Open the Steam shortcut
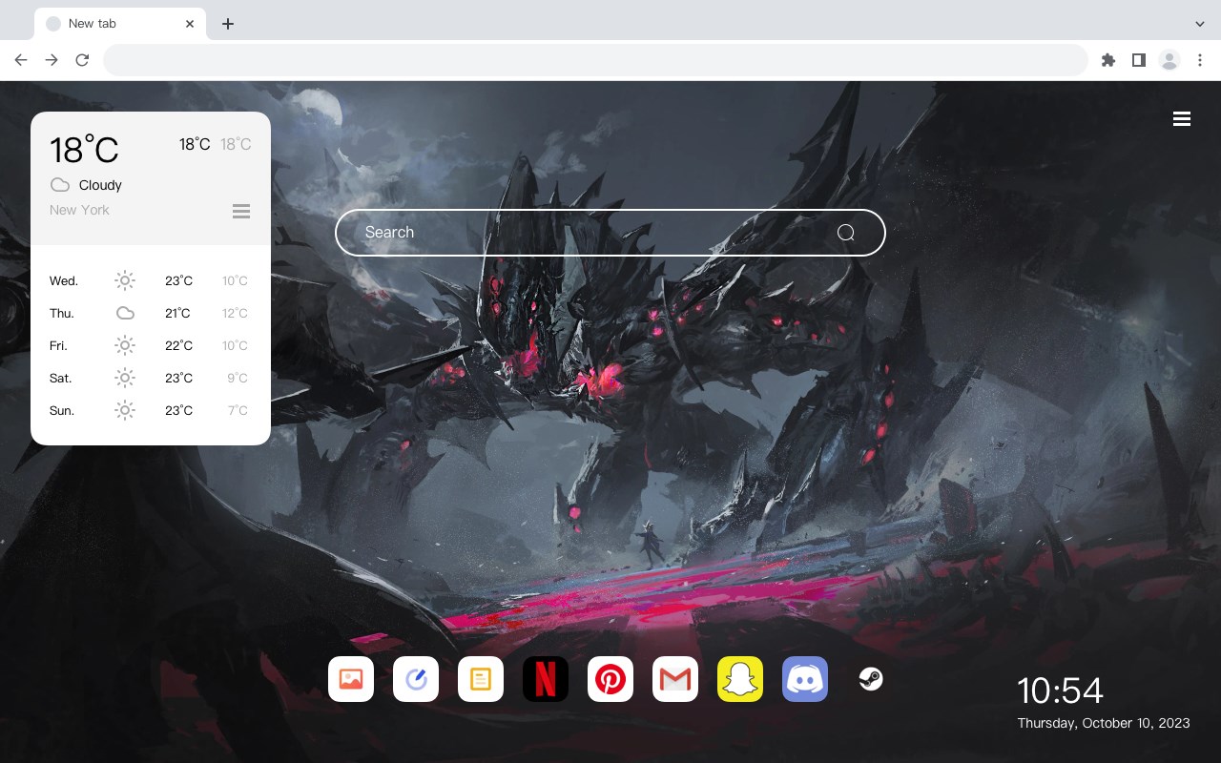 pos(870,679)
